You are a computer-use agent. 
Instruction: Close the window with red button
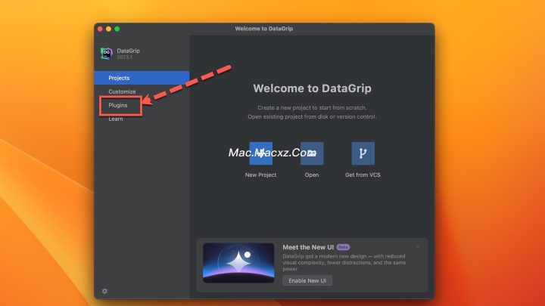coord(100,29)
